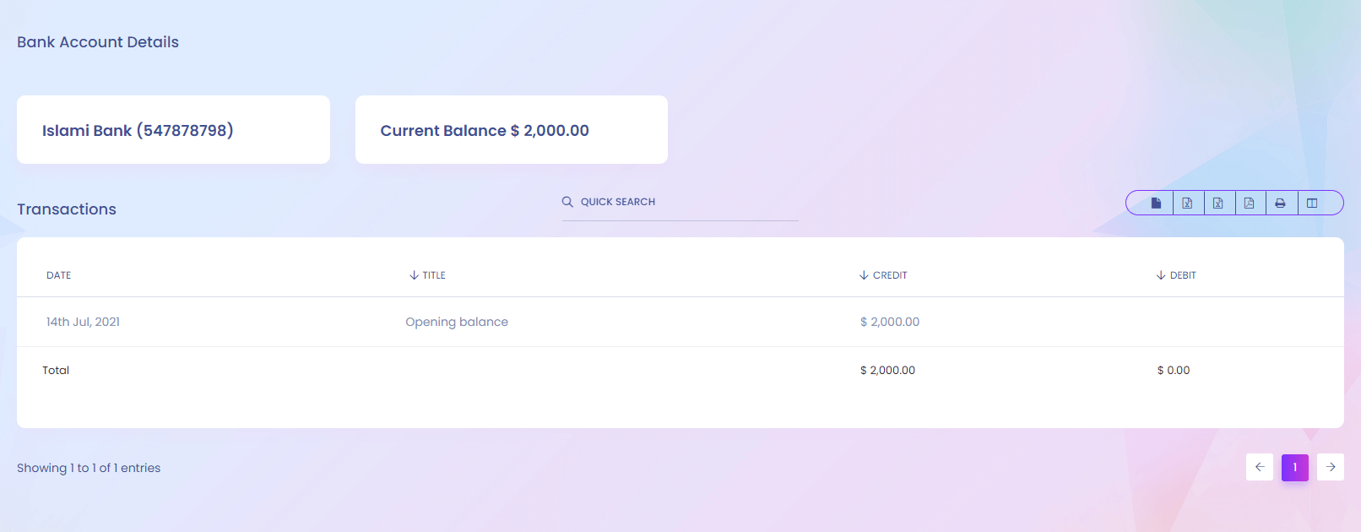Print the transactions with the printer icon
Screen dimensions: 1361x532
[x=1281, y=203]
